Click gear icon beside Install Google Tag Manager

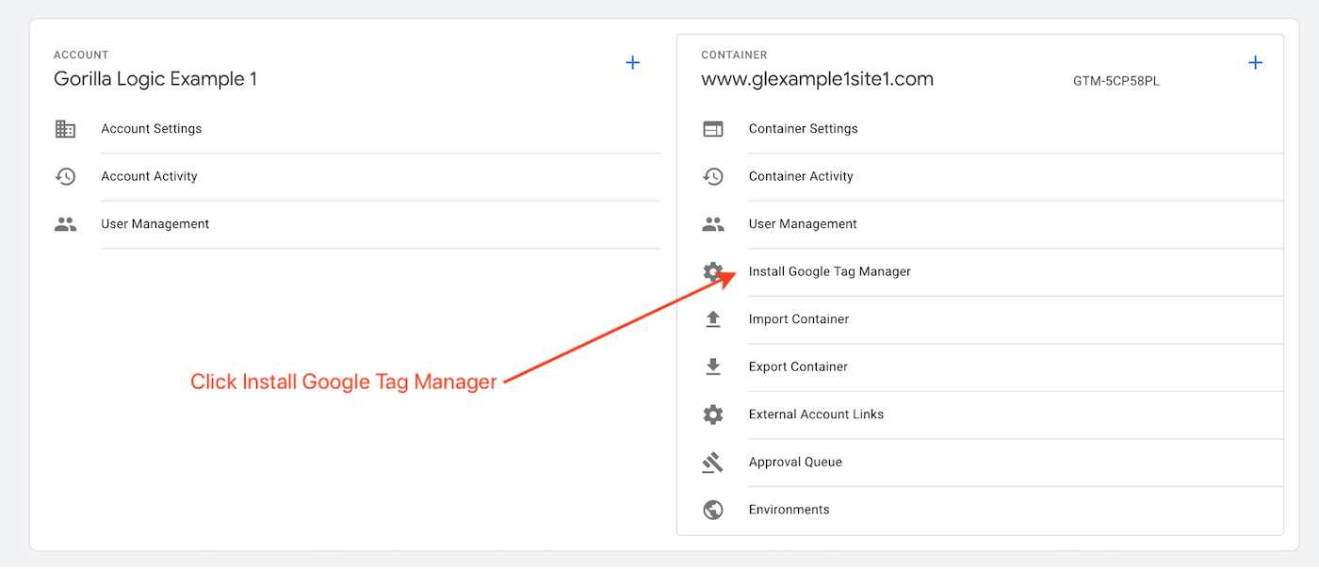point(713,271)
